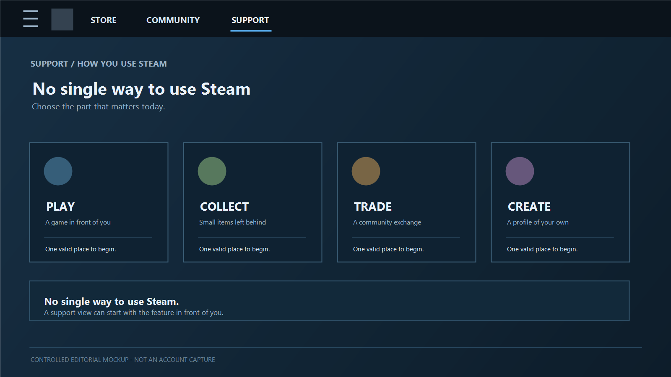The image size is (671, 377).
Task: Click the footer 'CONTROLLED EDITORIAL MOCKUP' notice
Action: click(123, 360)
